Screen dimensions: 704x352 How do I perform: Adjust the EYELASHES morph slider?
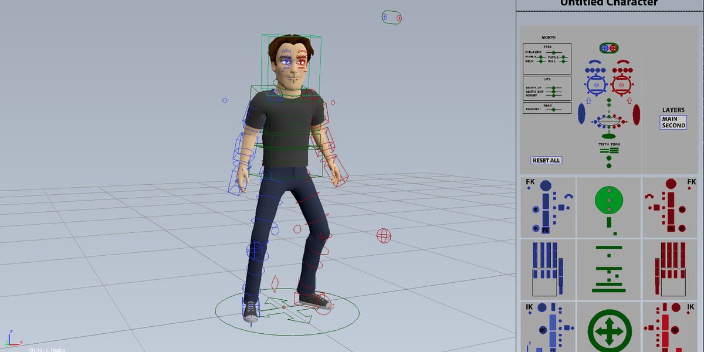point(553,52)
